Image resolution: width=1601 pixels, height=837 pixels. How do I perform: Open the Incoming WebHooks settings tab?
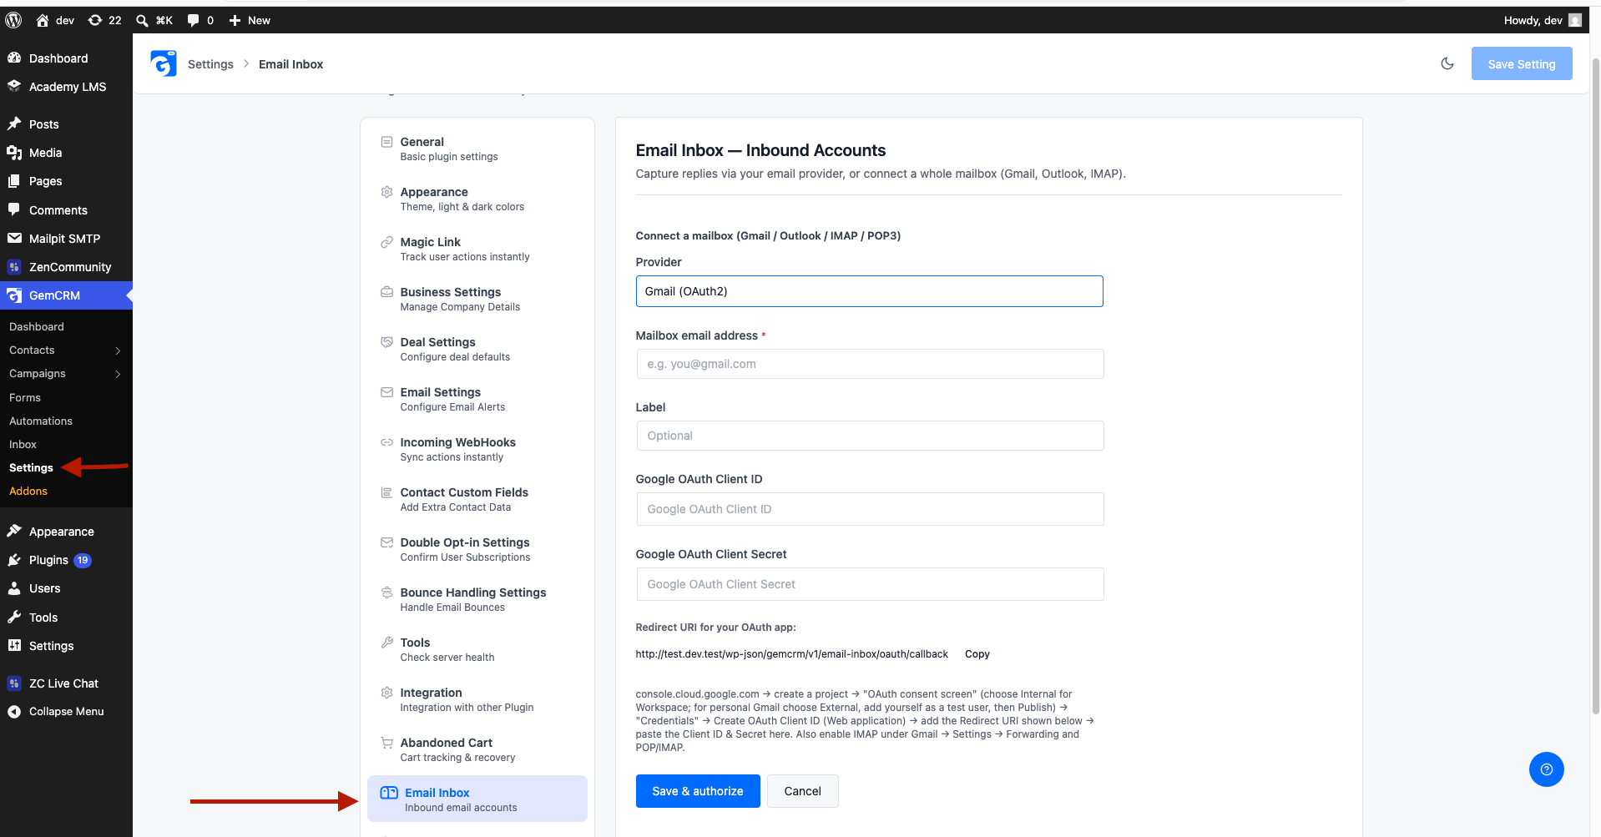(x=477, y=449)
